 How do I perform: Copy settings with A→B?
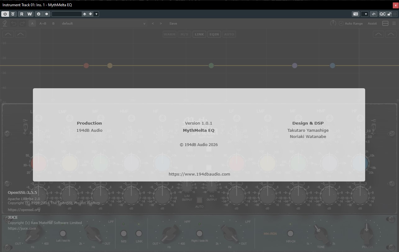point(43,23)
